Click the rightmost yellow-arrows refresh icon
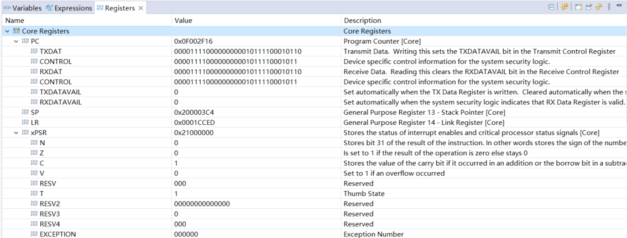The height and width of the screenshot is (238, 627). (x=598, y=7)
